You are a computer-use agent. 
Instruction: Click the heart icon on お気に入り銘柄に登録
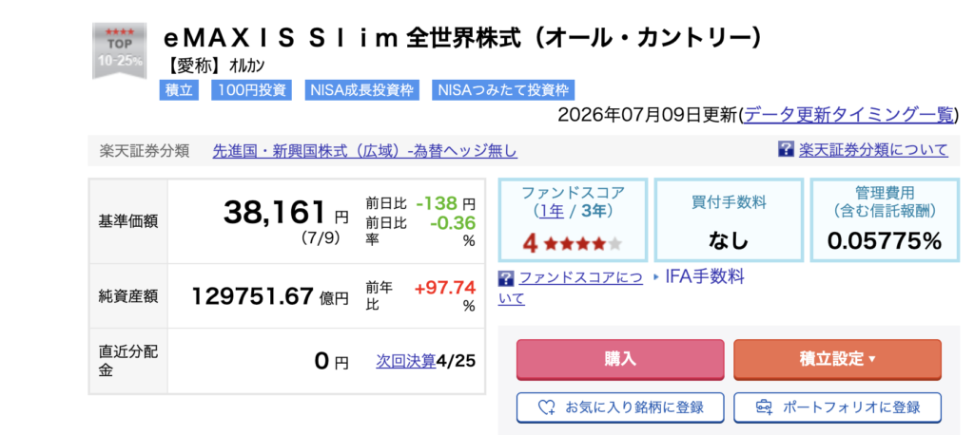(546, 407)
